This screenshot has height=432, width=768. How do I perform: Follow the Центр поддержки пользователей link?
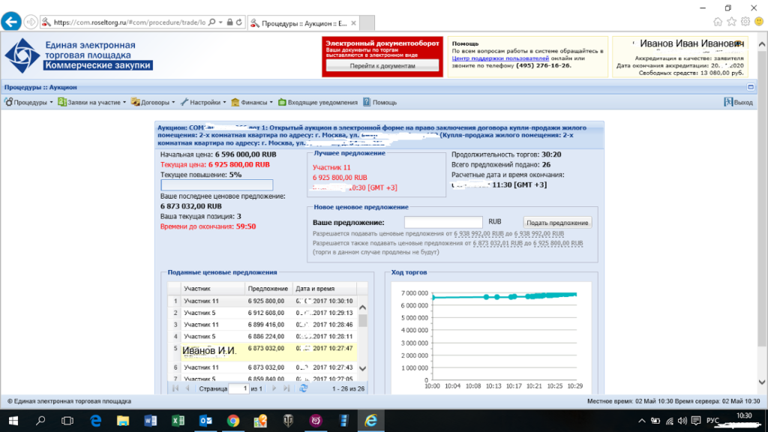click(500, 58)
